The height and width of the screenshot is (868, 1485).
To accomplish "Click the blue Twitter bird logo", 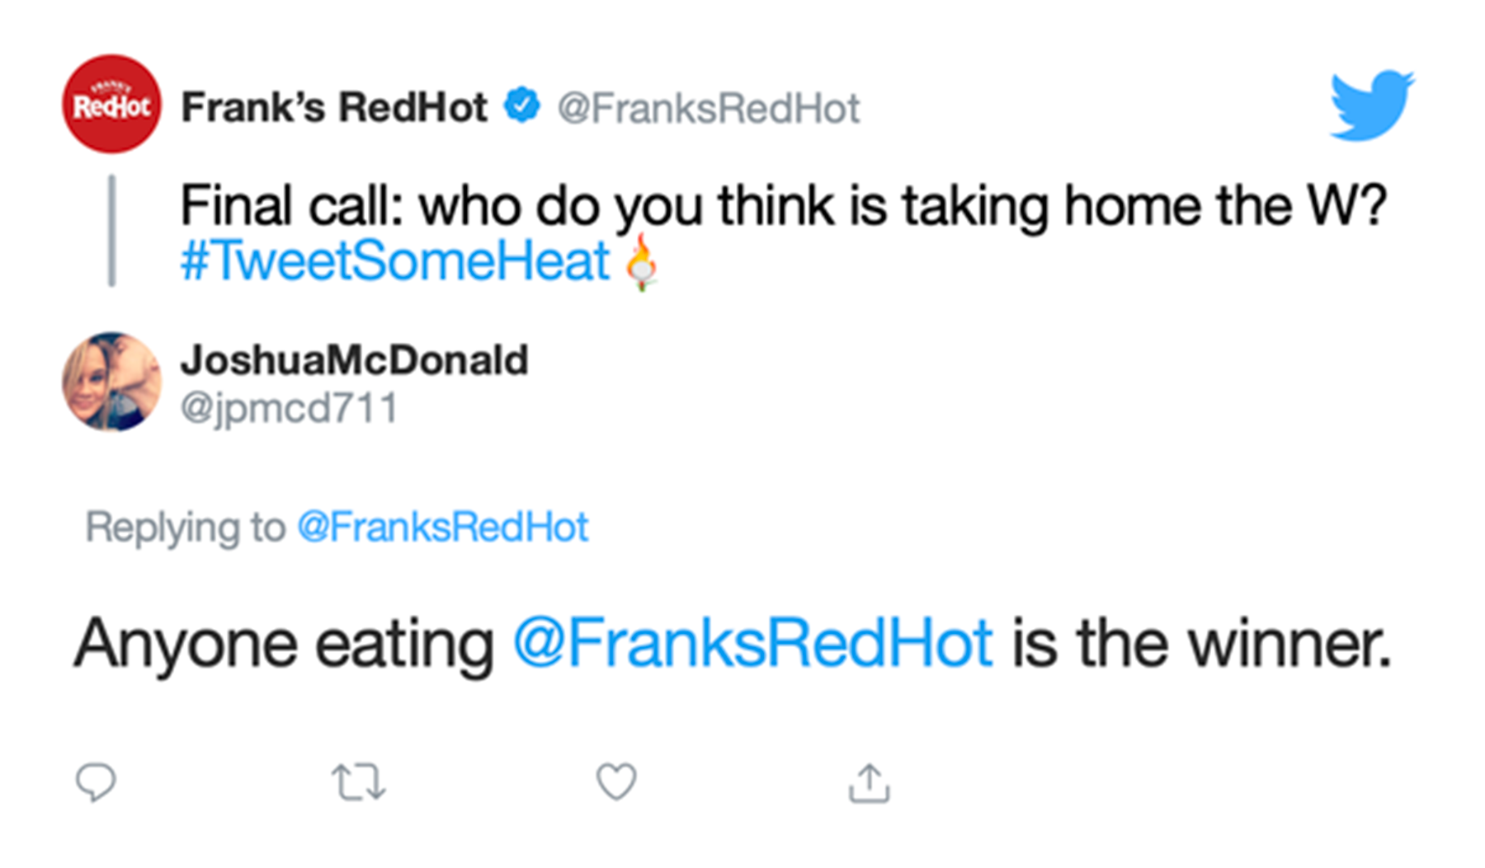I will [x=1372, y=105].
